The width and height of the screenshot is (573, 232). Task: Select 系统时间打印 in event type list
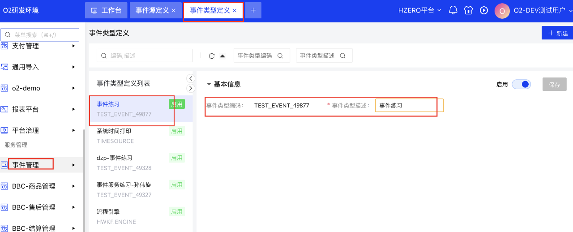pos(114,131)
